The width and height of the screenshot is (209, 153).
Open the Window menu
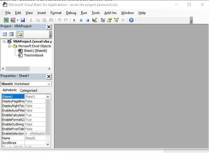(128, 13)
